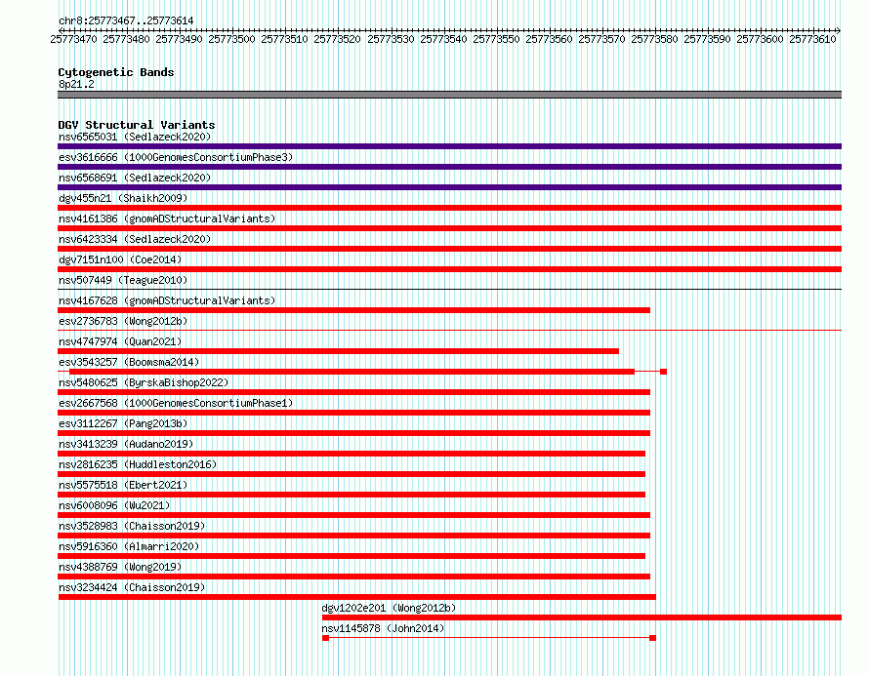Click the red bar under nsv5916360
The height and width of the screenshot is (676, 869).
352,556
